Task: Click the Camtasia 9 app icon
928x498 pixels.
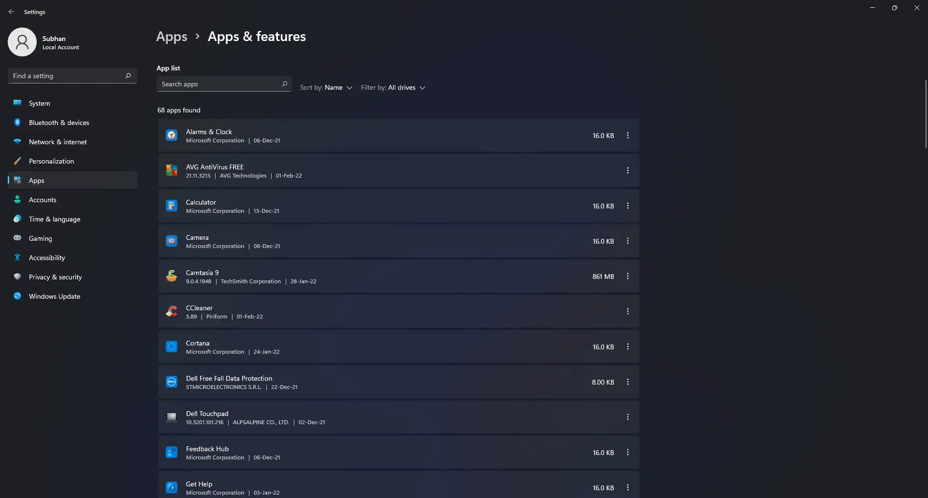Action: point(172,277)
